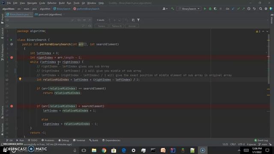Collapse the while loop fold marker
The width and height of the screenshot is (274, 154).
pos(16,62)
